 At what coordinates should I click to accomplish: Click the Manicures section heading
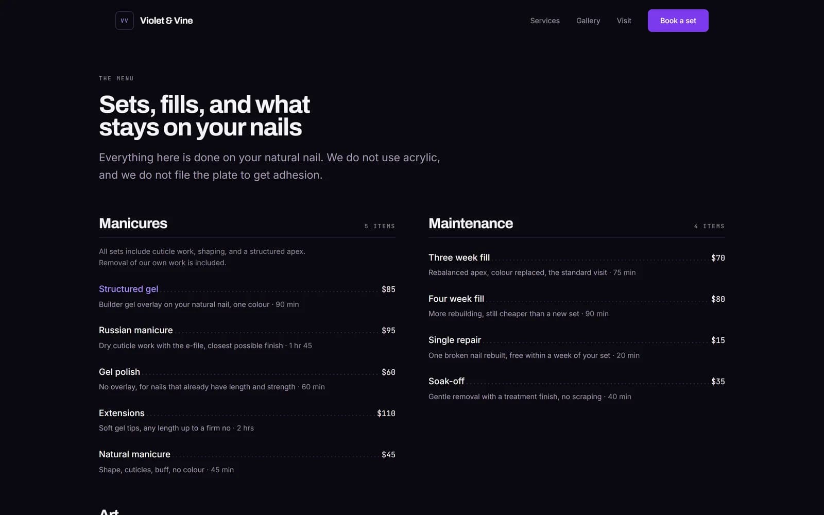pos(133,223)
